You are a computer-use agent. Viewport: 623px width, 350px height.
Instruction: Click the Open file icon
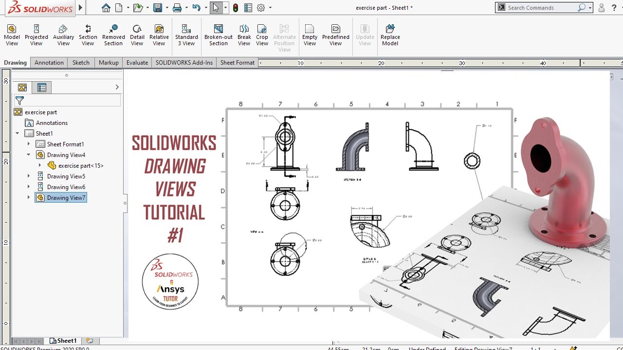point(138,8)
